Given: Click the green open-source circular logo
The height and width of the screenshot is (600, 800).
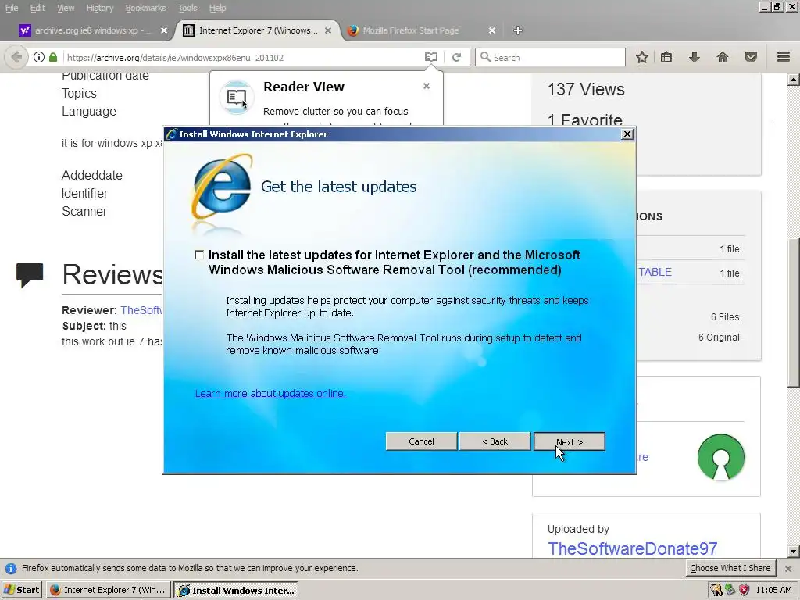Looking at the screenshot, I should (721, 457).
